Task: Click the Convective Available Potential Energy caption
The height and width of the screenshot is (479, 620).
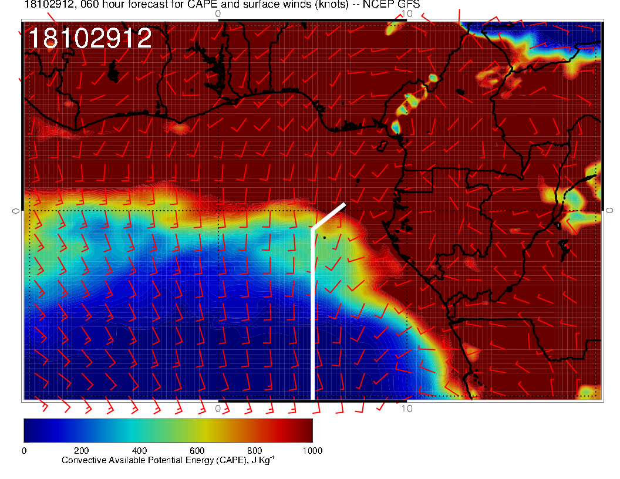Action: tap(168, 461)
